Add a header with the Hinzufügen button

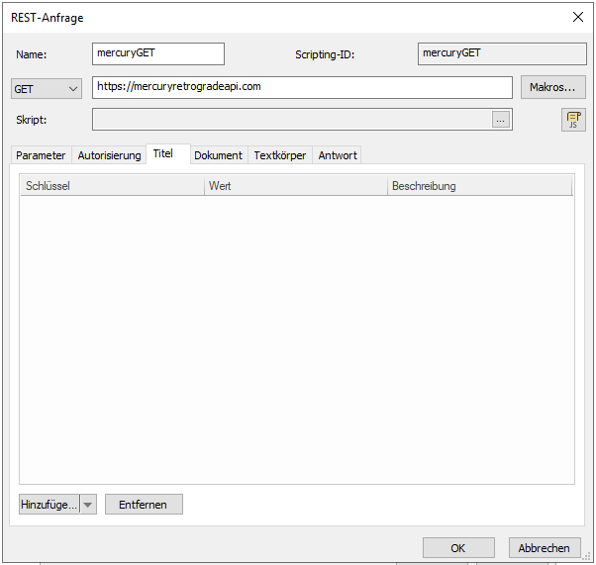point(50,505)
